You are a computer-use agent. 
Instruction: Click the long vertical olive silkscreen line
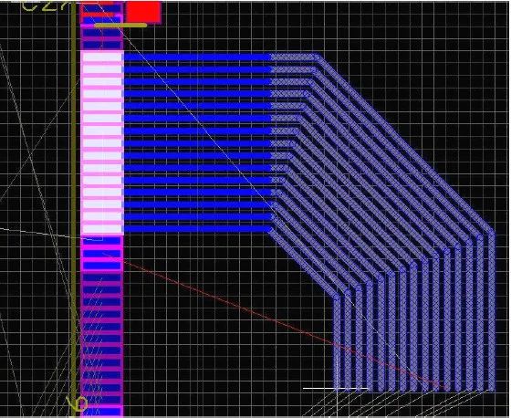point(74,209)
